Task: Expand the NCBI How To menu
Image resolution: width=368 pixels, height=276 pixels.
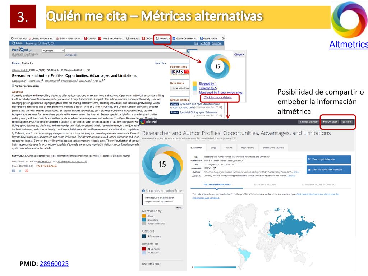Action: point(48,43)
